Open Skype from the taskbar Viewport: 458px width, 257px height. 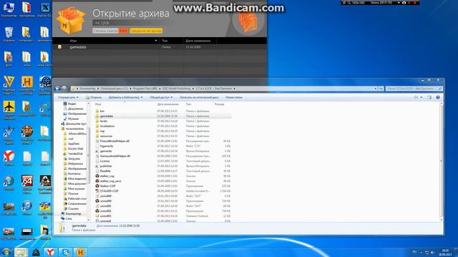point(65,252)
